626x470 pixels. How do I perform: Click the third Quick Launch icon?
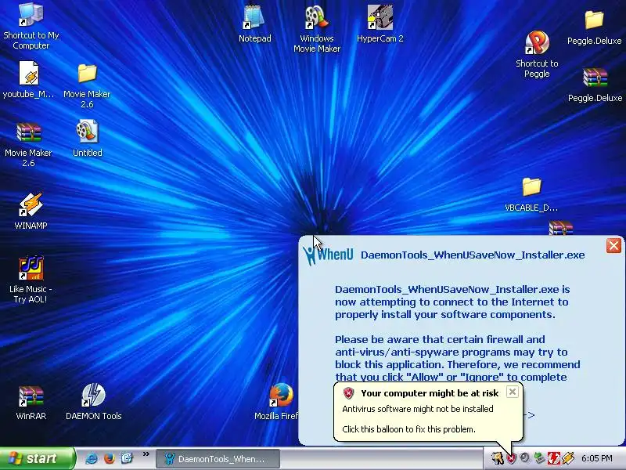pos(127,458)
